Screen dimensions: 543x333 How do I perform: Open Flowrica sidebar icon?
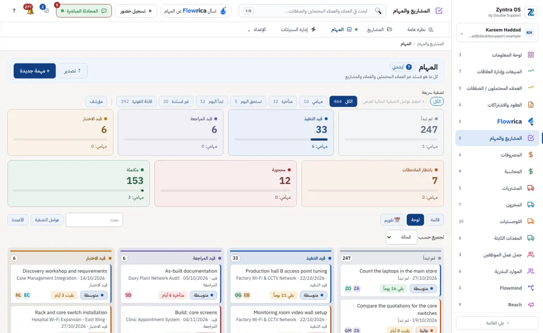click(x=531, y=121)
